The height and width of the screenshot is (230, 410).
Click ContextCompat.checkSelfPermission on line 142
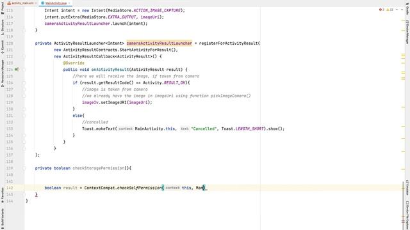tap(123, 188)
